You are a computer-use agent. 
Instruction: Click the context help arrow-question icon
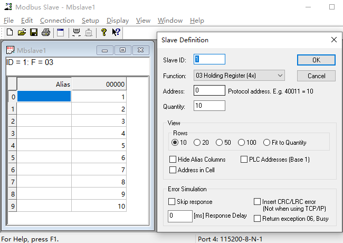116,32
